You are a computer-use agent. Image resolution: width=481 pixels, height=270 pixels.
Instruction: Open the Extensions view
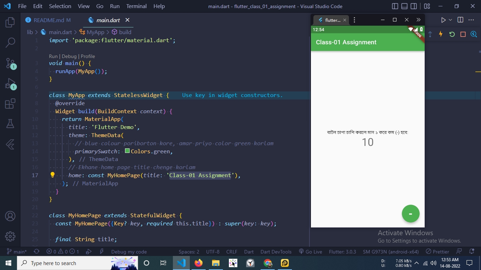pos(10,103)
